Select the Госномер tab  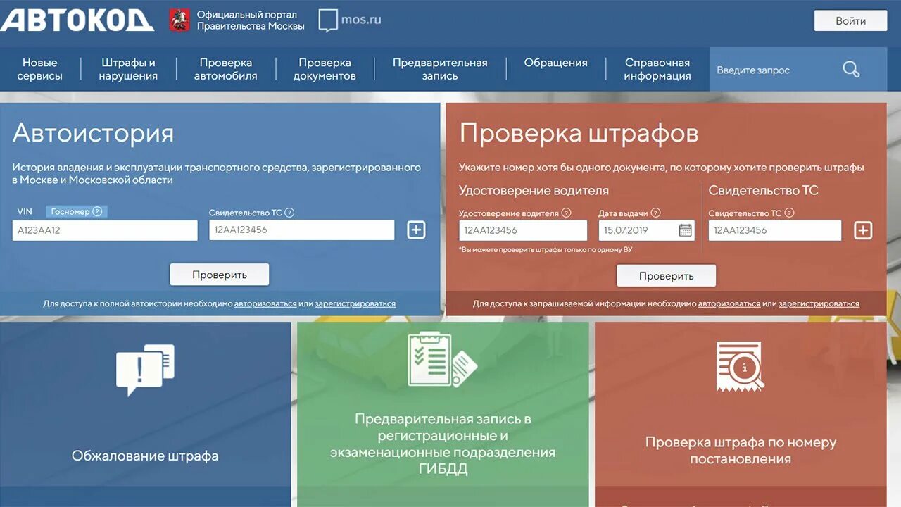(77, 211)
